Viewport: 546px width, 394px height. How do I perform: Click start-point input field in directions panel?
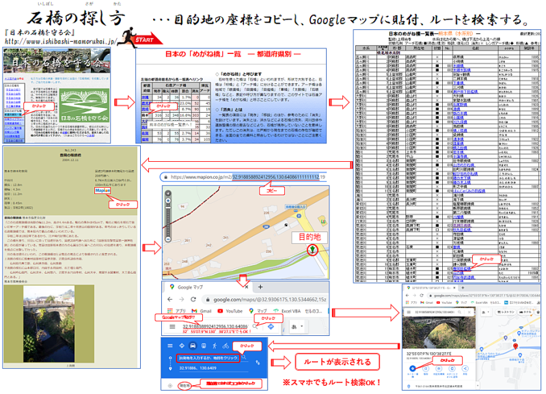click(x=208, y=358)
